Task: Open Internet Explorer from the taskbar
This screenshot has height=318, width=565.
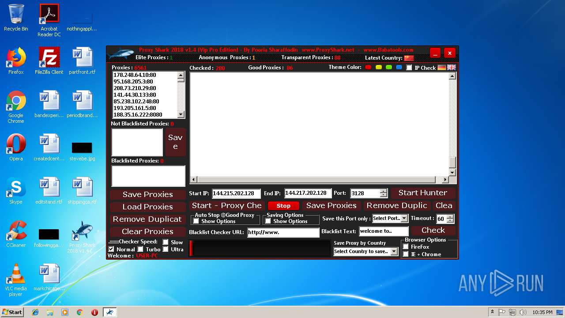Action: (35, 312)
